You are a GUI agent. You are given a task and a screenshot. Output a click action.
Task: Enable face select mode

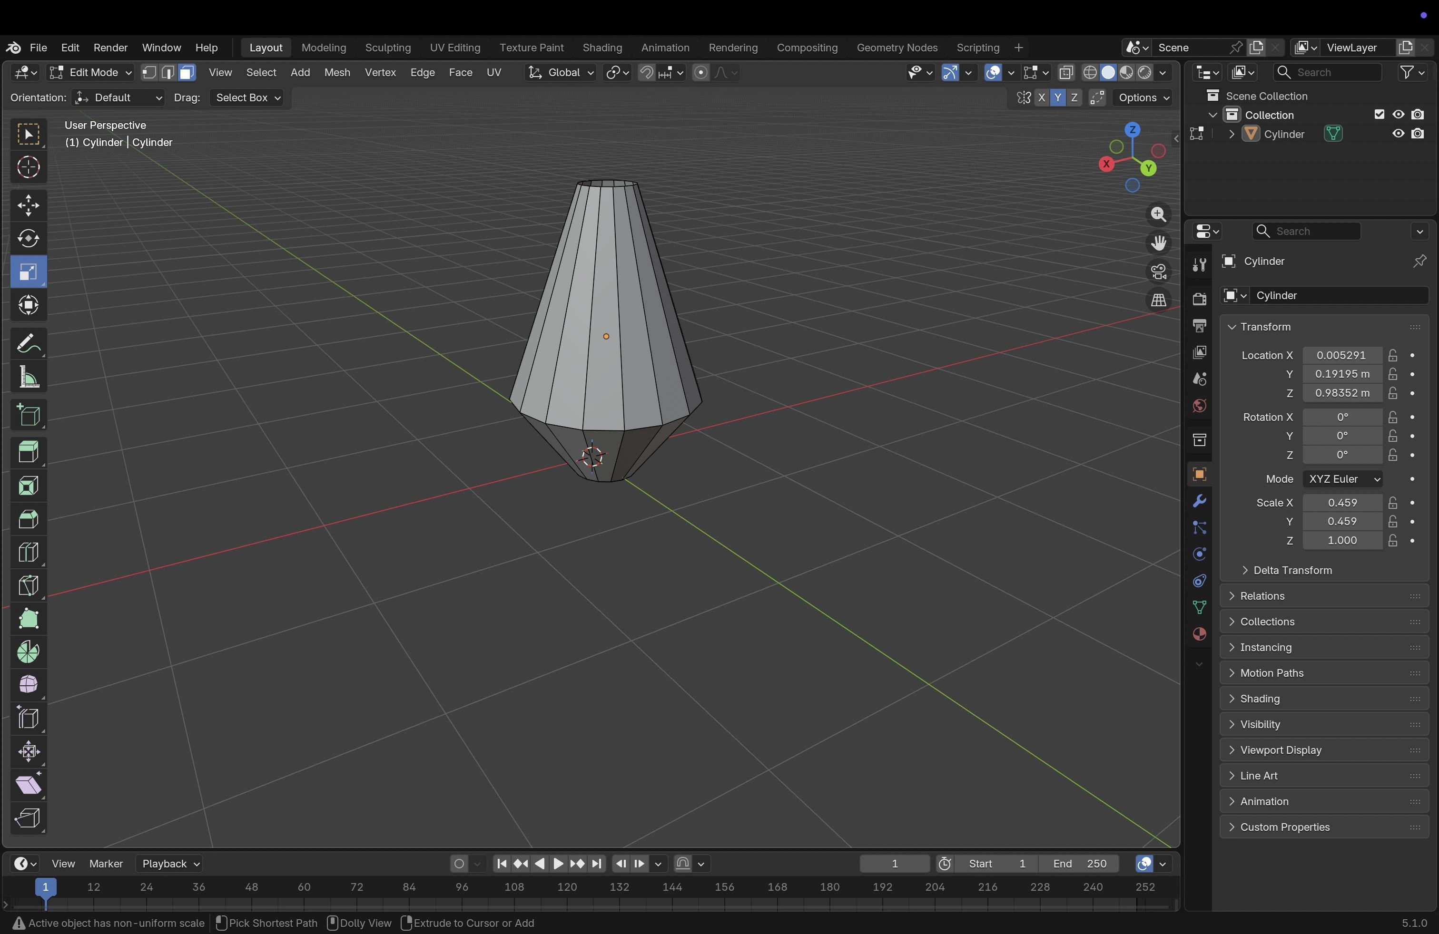[187, 72]
